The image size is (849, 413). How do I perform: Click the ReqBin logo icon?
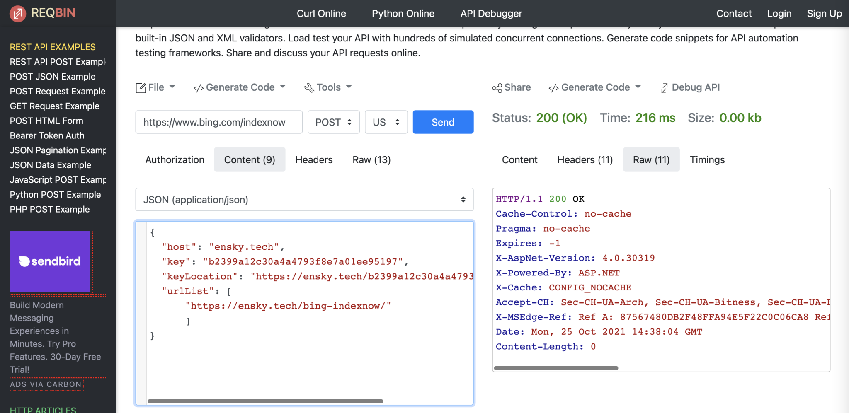pos(18,14)
